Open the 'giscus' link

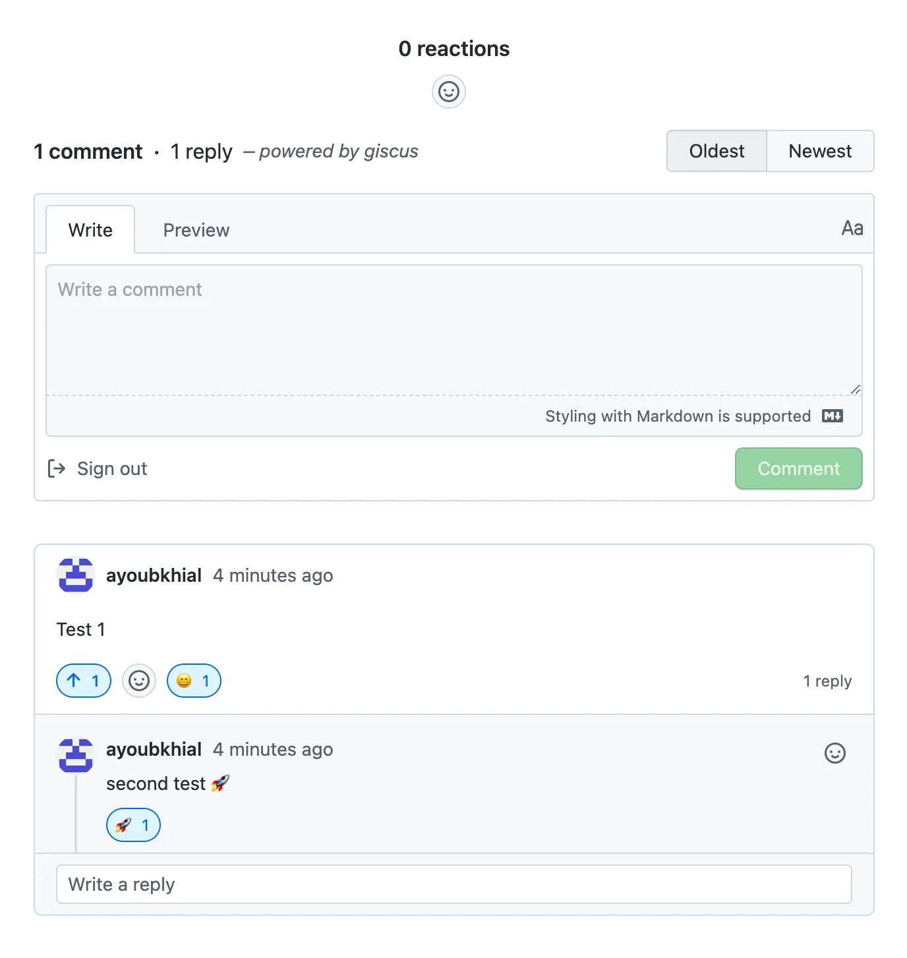click(391, 152)
